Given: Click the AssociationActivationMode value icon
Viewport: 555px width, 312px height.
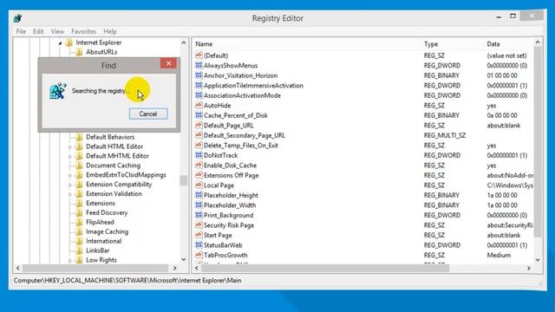Looking at the screenshot, I should pyautogui.click(x=199, y=95).
